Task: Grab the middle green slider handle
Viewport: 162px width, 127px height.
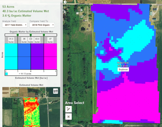Action: [31, 35]
